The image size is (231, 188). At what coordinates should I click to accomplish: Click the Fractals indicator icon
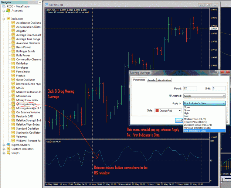(x=13, y=76)
